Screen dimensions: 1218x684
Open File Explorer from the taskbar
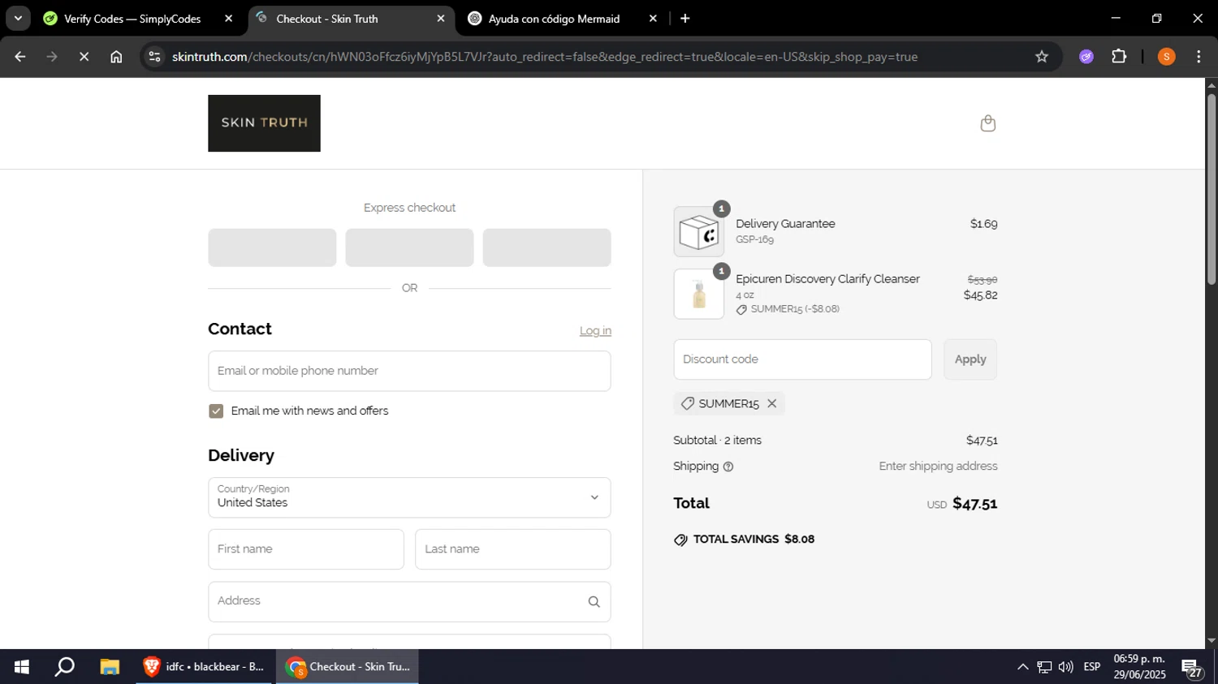[x=110, y=667]
